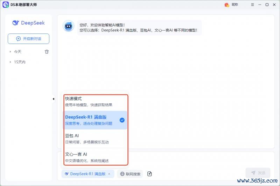Click the DS本地部署大师 app logo
The height and width of the screenshot is (186, 280).
click(x=6, y=5)
